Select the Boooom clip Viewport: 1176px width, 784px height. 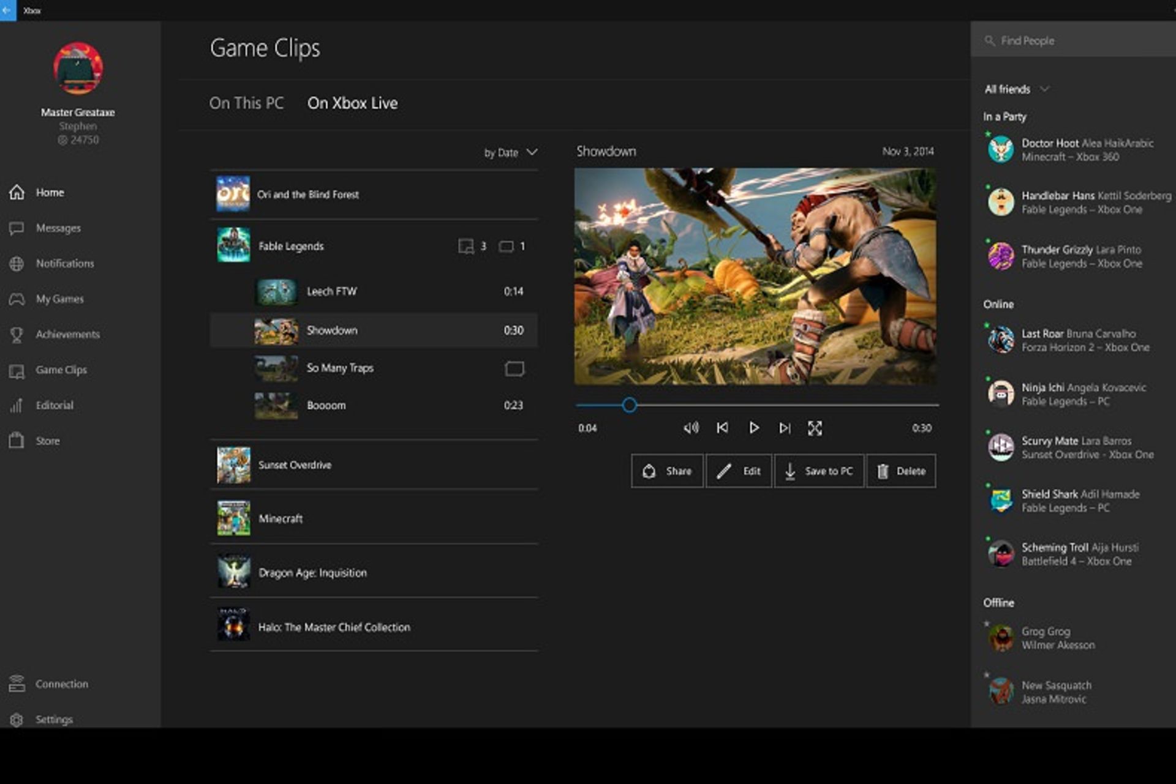coord(374,405)
